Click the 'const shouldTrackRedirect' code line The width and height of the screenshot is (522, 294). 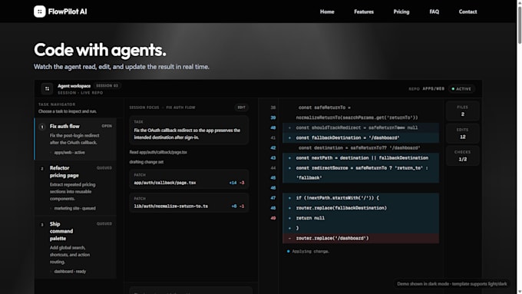(361, 127)
